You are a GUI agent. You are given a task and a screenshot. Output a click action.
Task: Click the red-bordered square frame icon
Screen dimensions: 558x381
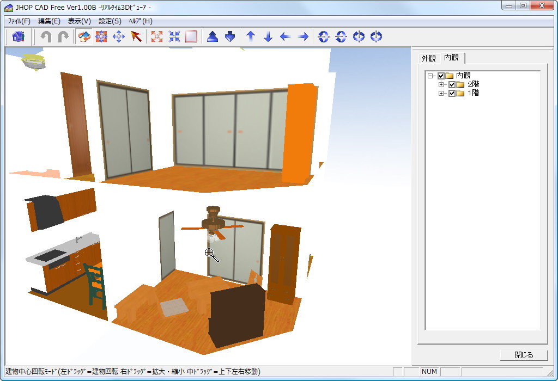coord(191,36)
